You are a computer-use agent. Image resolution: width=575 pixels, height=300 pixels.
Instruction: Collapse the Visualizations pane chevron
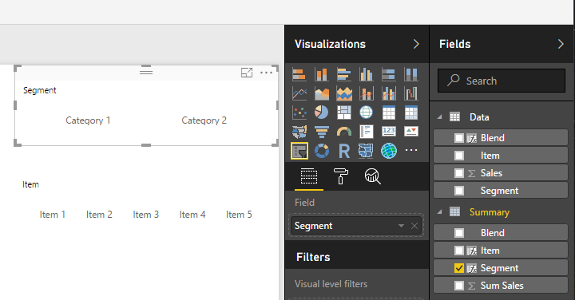416,45
